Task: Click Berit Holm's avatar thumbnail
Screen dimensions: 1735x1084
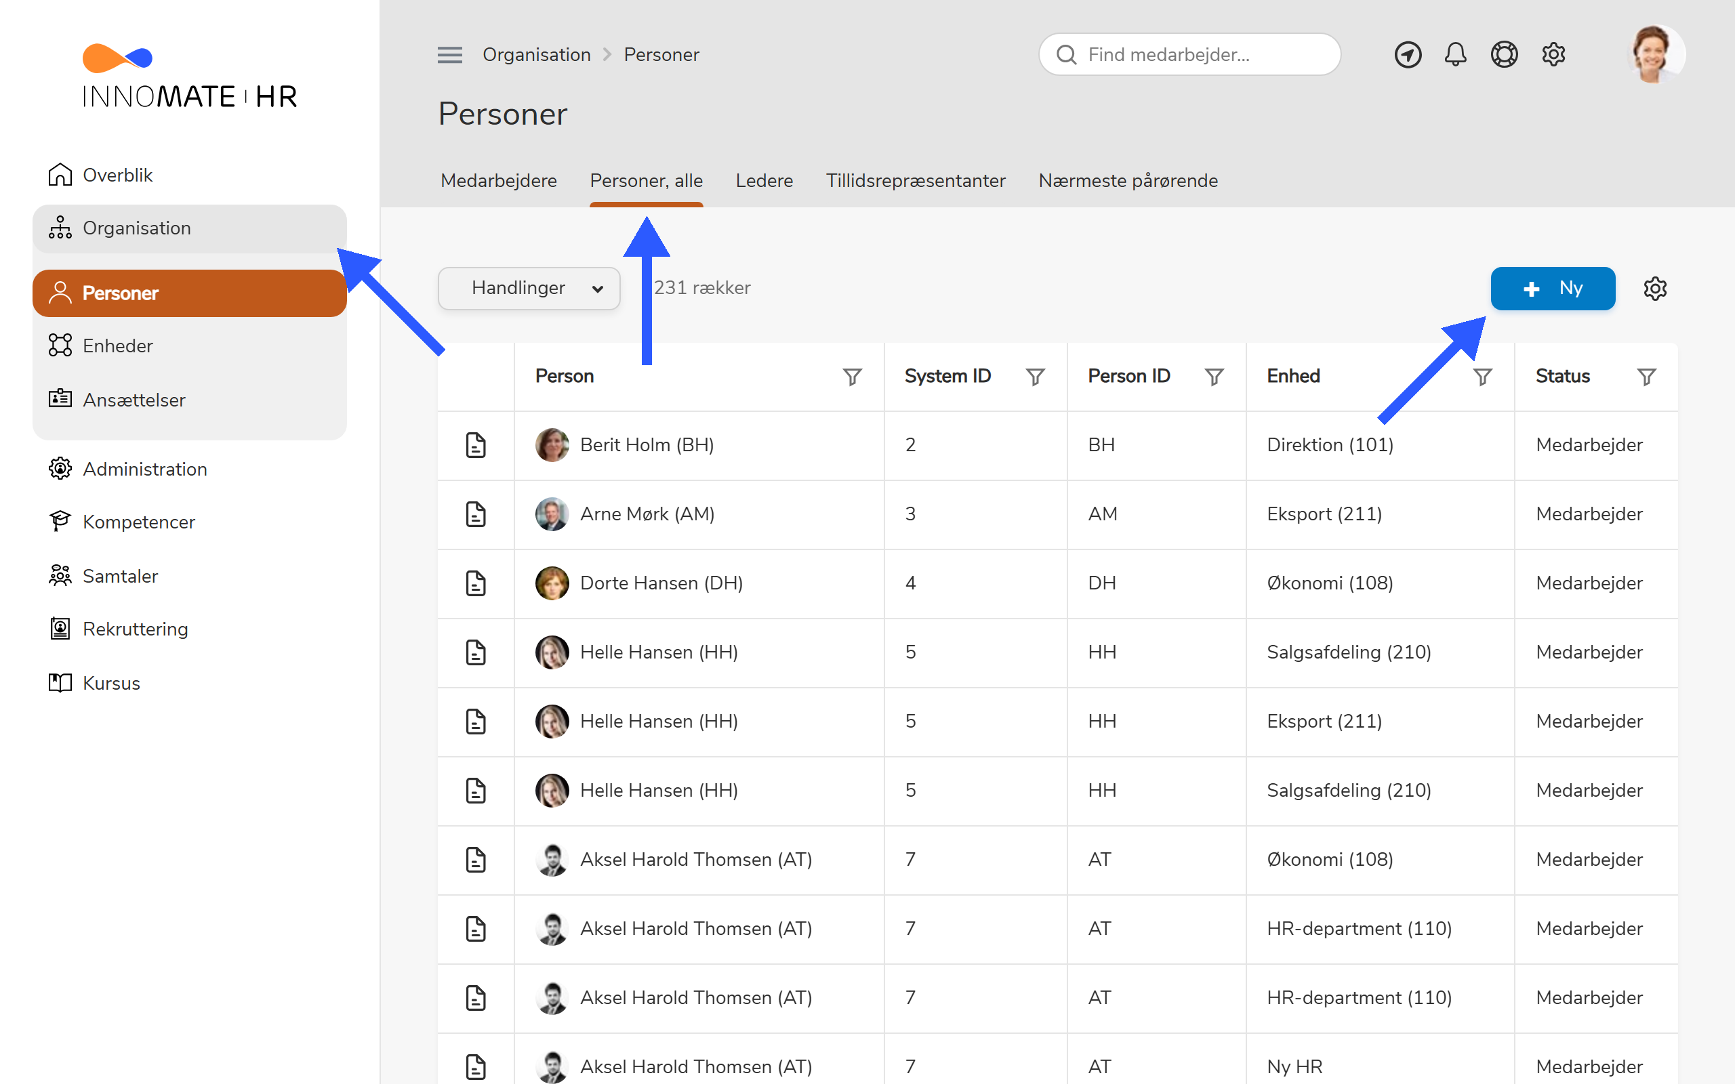Action: 552,445
